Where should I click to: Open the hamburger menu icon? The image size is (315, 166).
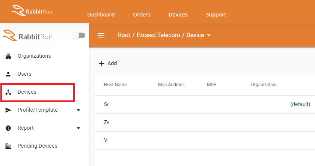[101, 35]
